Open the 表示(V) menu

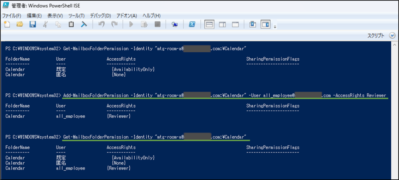point(55,16)
